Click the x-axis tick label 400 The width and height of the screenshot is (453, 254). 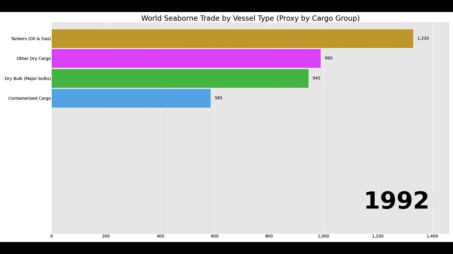tap(160, 236)
